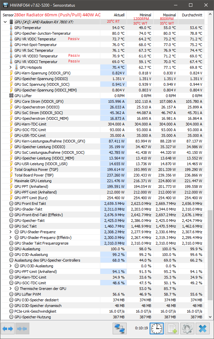214x339 pixels.
Task: Select the Total Graphics Power (TGP) row
Action: [103, 169]
